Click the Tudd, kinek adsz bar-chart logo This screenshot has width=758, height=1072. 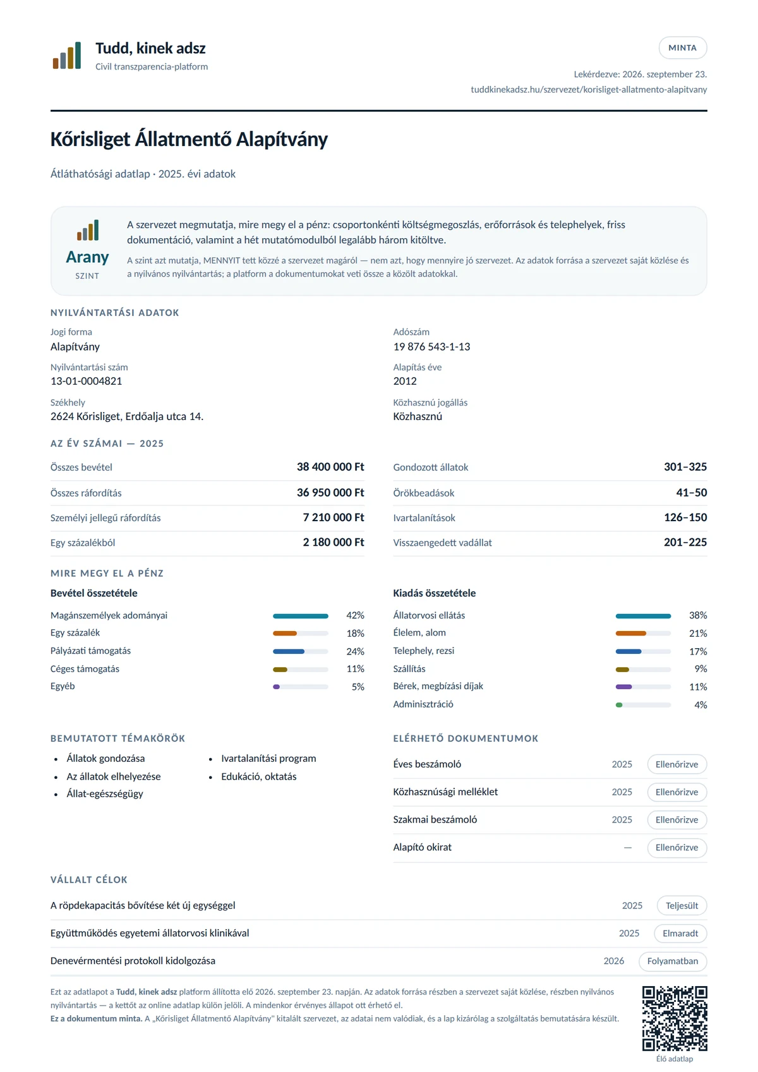click(67, 56)
